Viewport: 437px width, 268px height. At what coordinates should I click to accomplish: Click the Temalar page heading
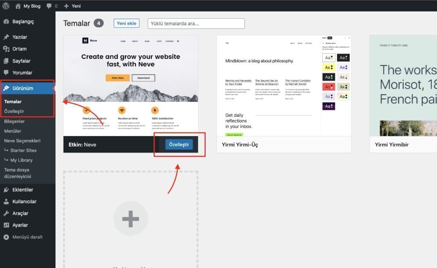click(x=77, y=23)
